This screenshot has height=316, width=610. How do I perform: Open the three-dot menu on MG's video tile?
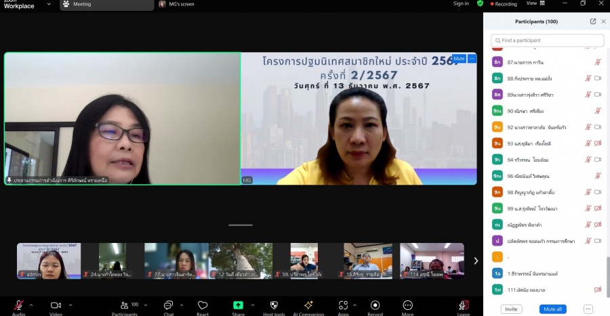click(x=472, y=59)
